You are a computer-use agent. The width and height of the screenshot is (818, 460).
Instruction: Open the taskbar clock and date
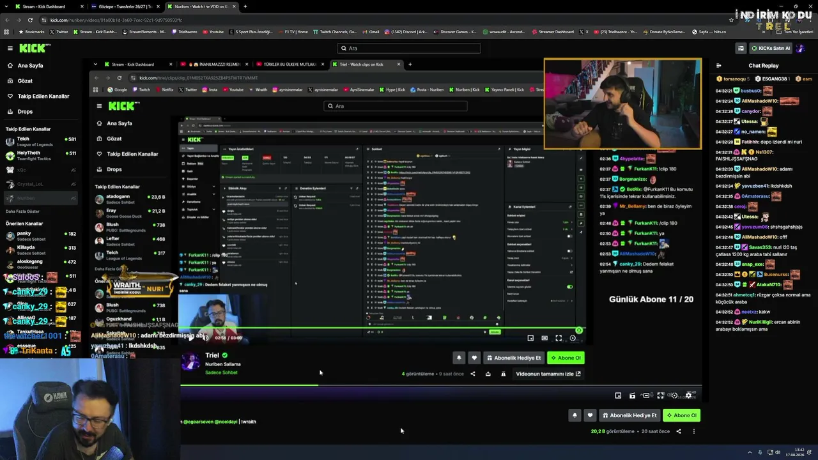[795, 452]
